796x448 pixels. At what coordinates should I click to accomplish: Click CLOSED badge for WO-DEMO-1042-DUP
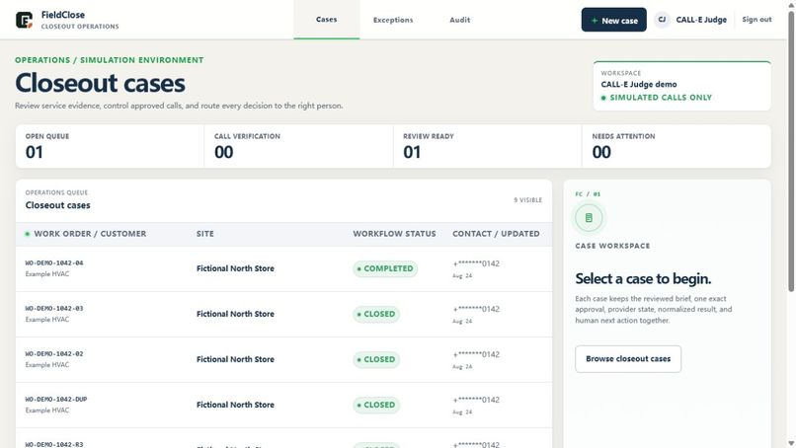pos(376,405)
